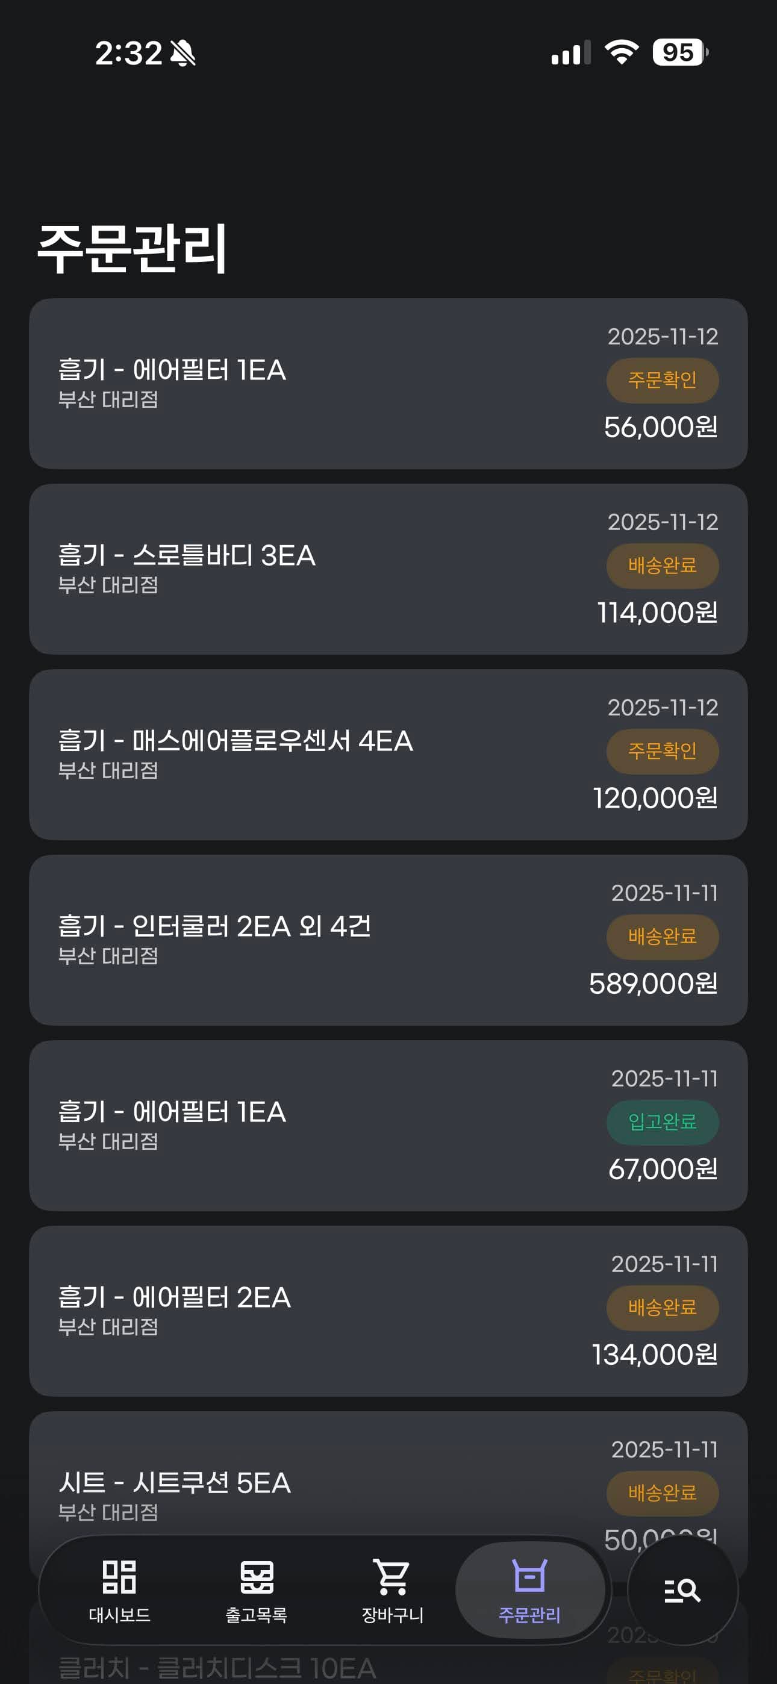Viewport: 777px width, 1684px height.
Task: Open the 흡기 - 에어필터 2EA order
Action: pos(174,1298)
